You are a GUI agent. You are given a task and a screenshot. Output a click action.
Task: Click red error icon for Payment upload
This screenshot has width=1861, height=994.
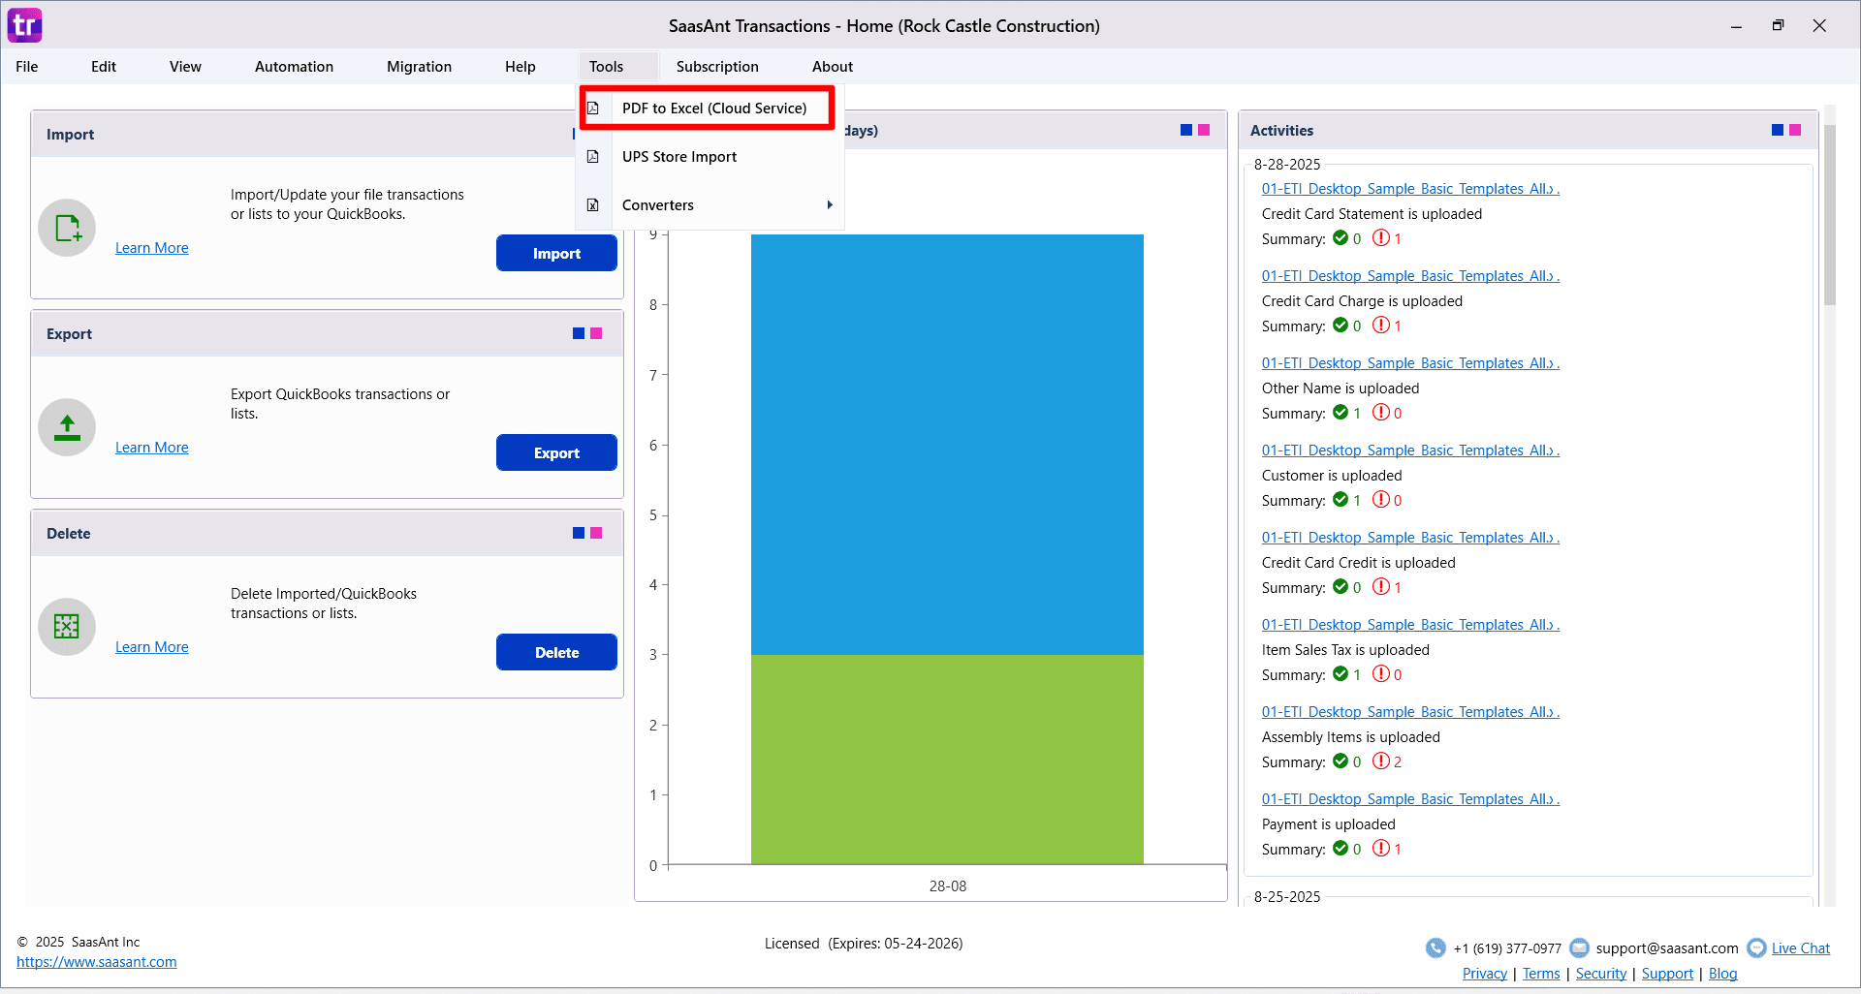tap(1381, 848)
